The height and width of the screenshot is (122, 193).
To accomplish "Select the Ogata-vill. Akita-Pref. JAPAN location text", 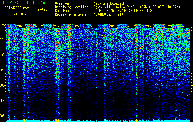I will pyautogui.click(x=137, y=7).
